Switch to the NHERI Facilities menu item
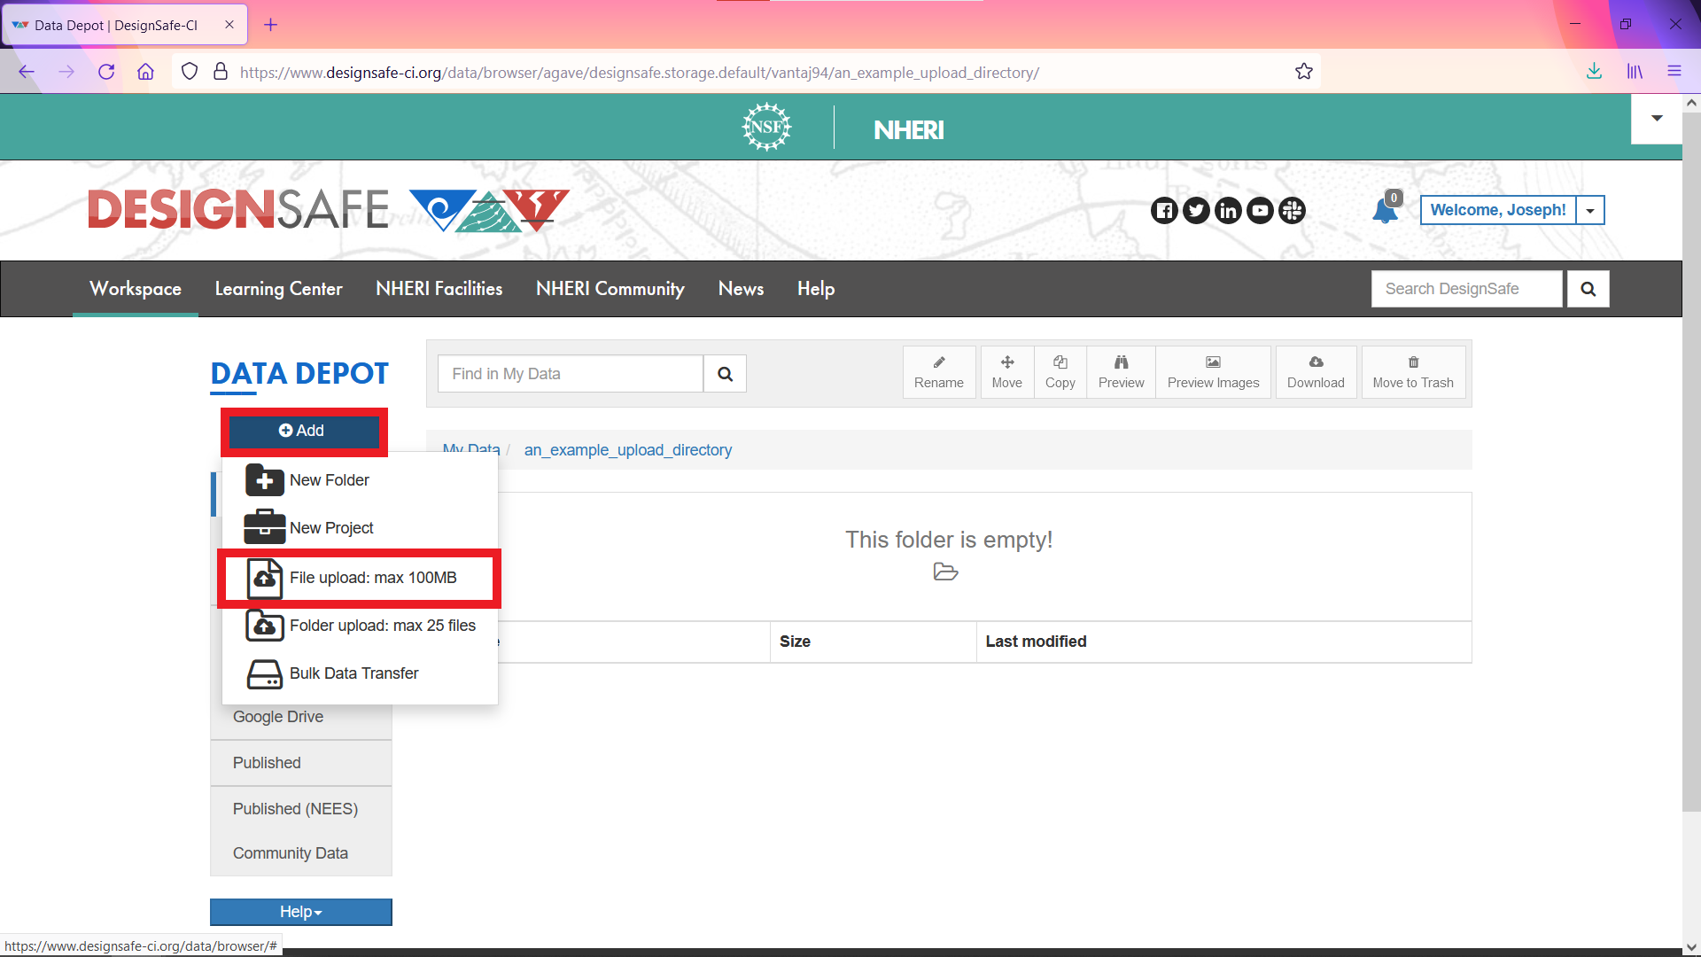 (x=439, y=288)
